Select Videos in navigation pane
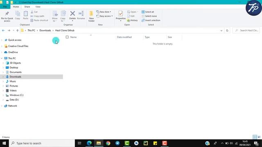The image size is (262, 147). coord(13,91)
